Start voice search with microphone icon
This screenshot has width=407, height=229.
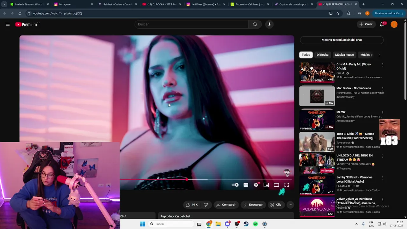(269, 24)
